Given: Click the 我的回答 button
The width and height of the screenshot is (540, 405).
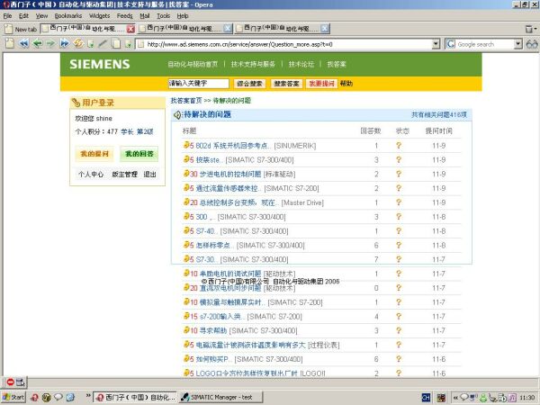Looking at the screenshot, I should pyautogui.click(x=139, y=154).
